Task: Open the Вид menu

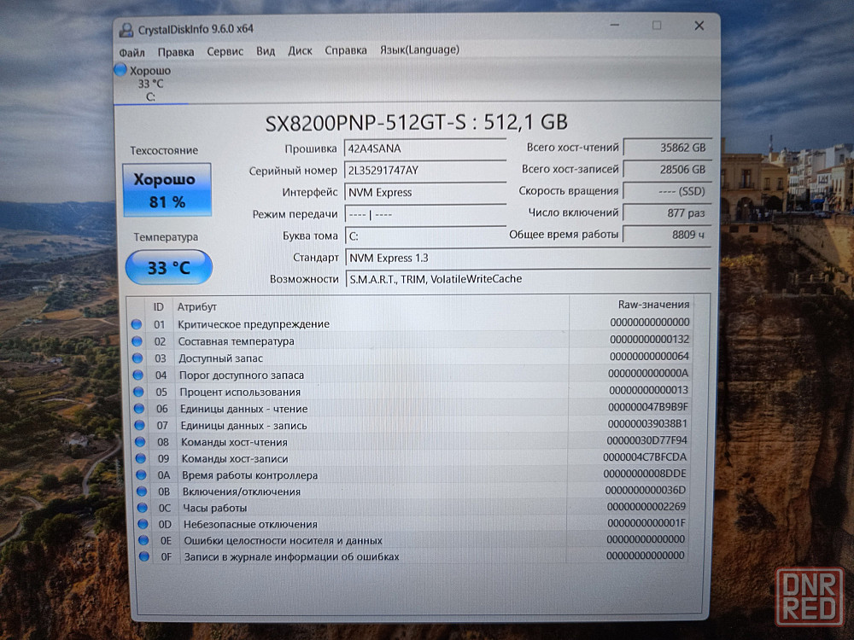Action: coord(266,51)
